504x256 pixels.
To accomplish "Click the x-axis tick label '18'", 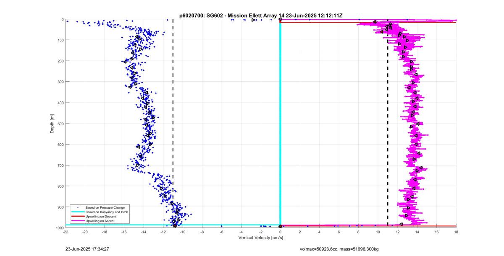I will coord(456,232).
